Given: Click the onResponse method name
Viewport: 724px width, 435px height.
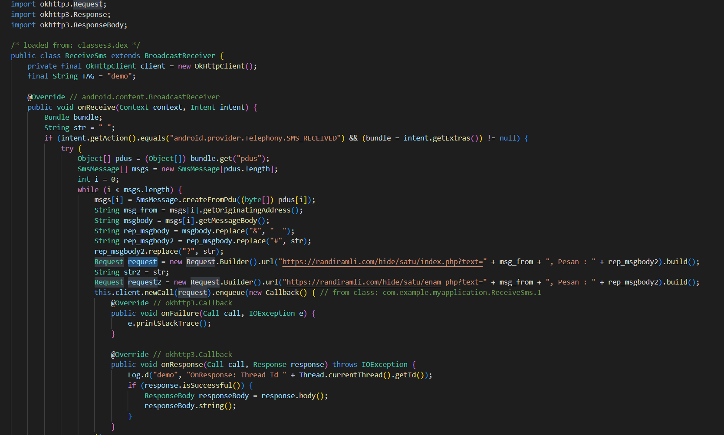Looking at the screenshot, I should [x=182, y=364].
